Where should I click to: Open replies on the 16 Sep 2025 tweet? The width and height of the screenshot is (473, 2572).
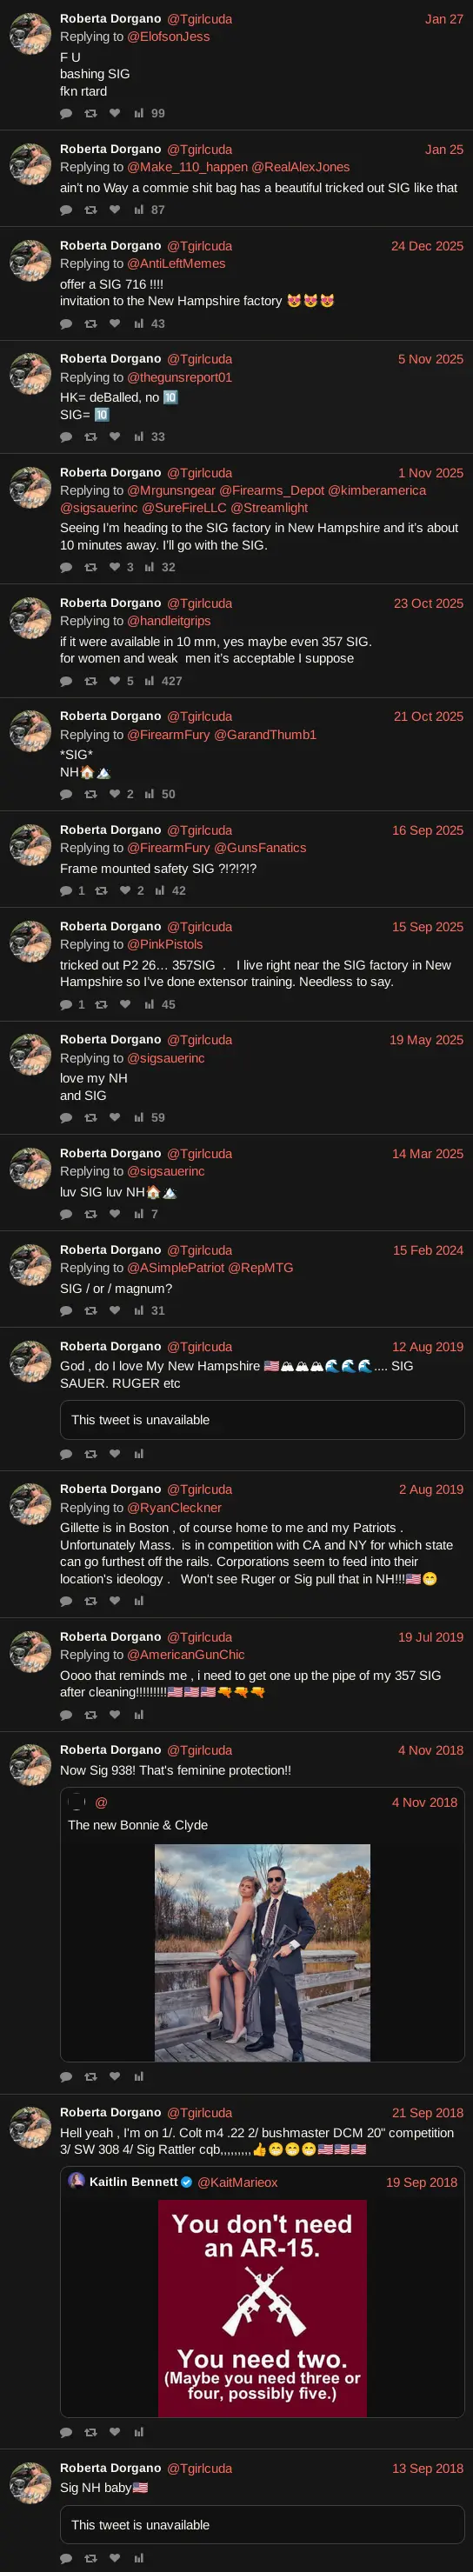tap(72, 891)
